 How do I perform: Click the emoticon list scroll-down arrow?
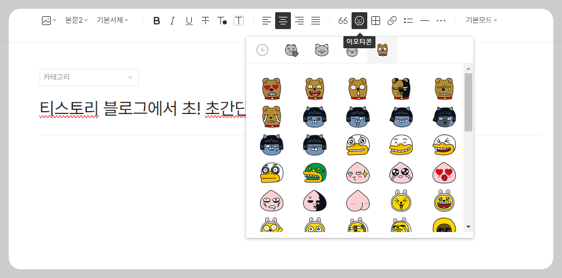tap(468, 226)
